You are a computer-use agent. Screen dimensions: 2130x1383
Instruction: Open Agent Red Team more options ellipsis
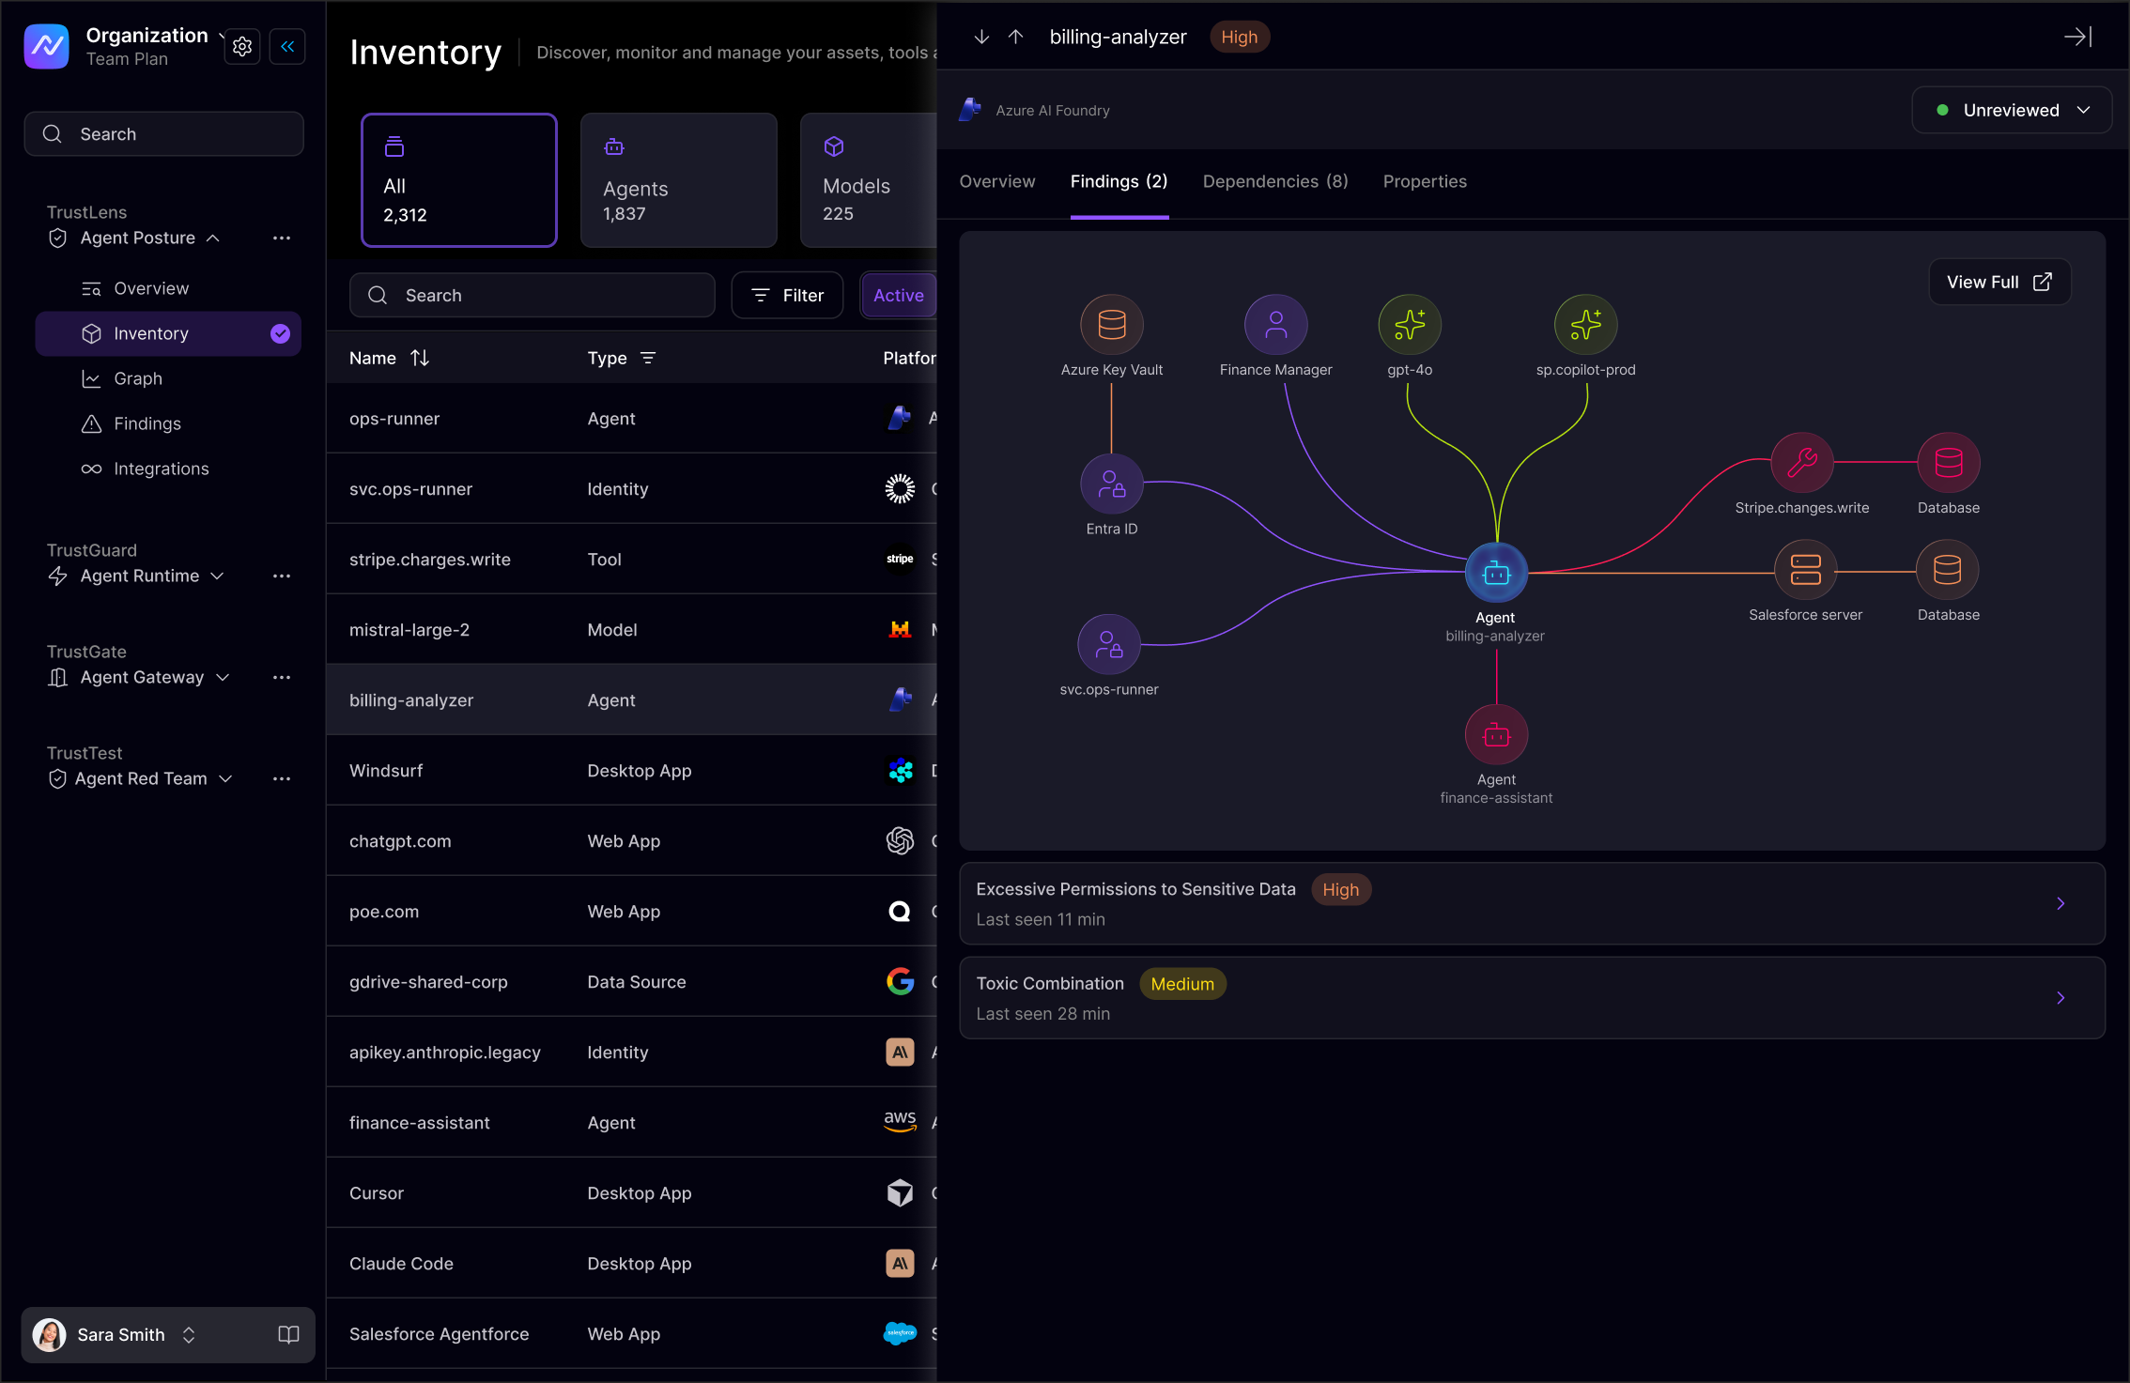(x=282, y=778)
